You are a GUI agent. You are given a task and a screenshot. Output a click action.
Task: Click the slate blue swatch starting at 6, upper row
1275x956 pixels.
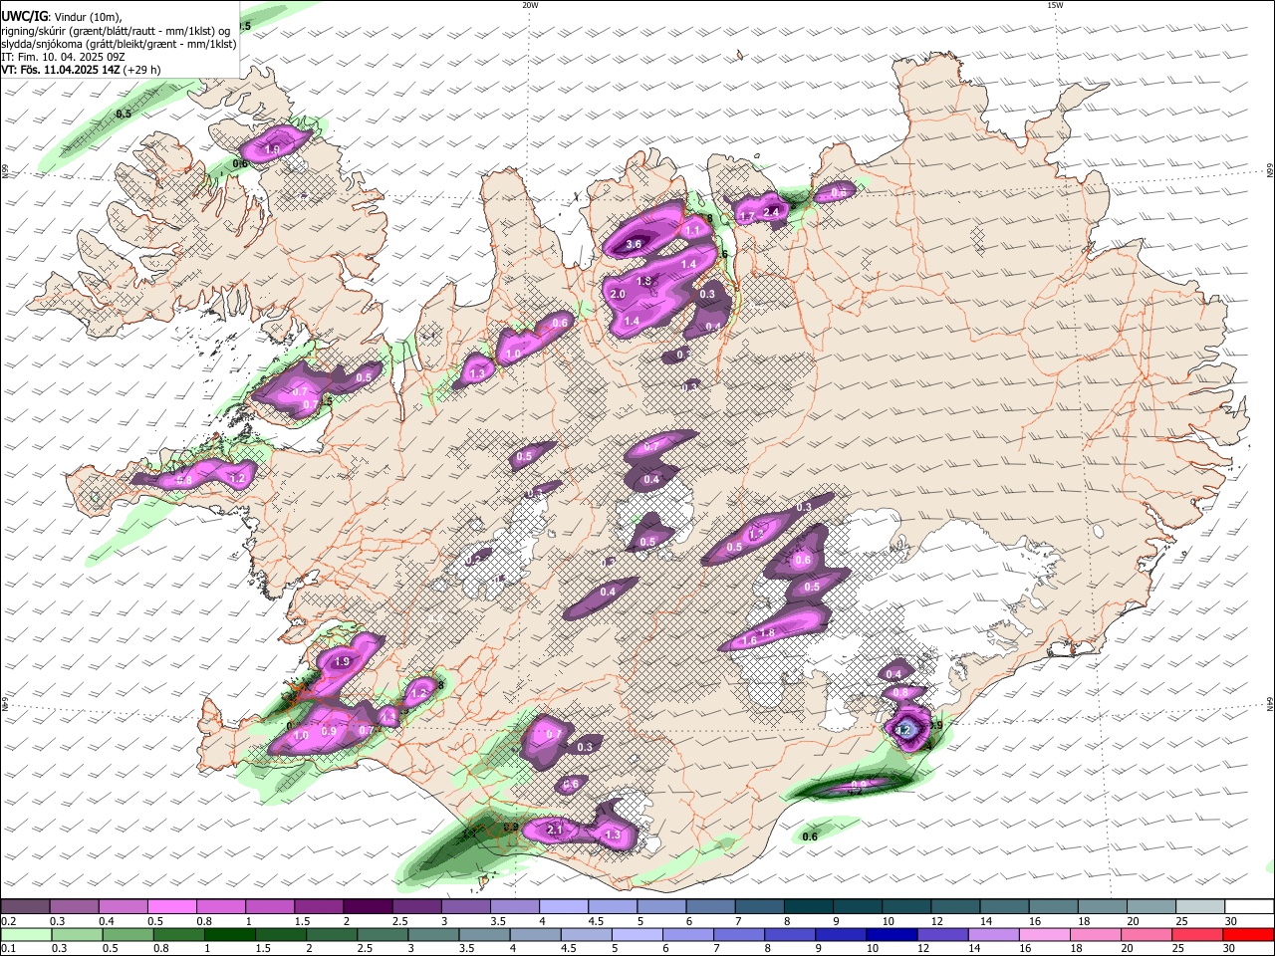coord(710,907)
